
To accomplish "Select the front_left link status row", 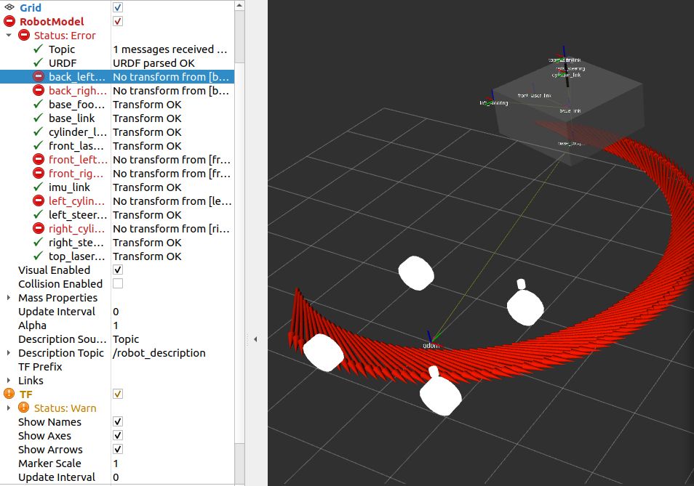I will [x=117, y=160].
